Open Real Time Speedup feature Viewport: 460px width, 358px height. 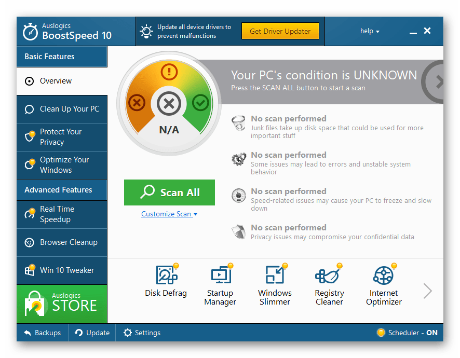pos(62,214)
